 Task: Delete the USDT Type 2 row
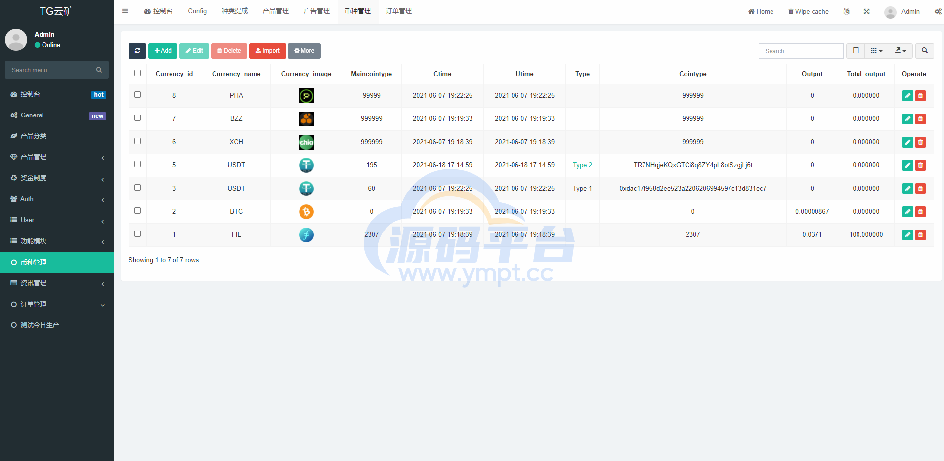click(920, 165)
